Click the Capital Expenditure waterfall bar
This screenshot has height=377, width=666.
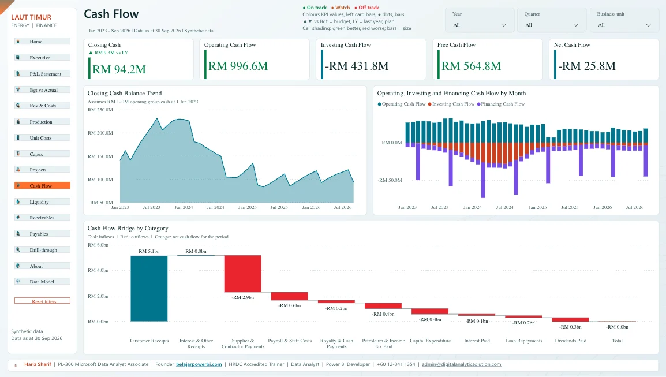click(430, 311)
